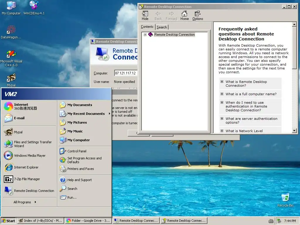Switch to "Index of /~lily/ISOs/" taskbar button
300x225 pixels.
40,221
